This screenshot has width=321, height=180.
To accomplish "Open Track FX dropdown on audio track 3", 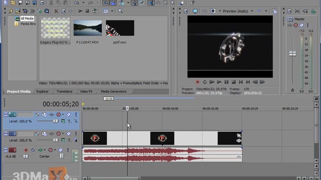I will point(45,150).
